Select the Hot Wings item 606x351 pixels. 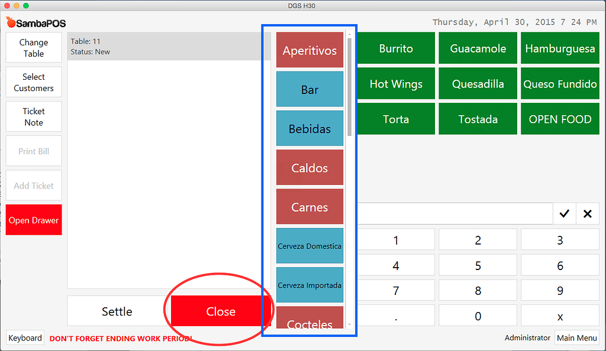395,83
